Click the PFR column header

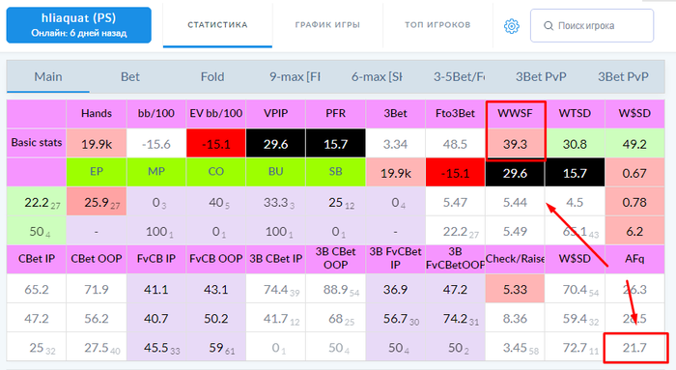tap(335, 114)
